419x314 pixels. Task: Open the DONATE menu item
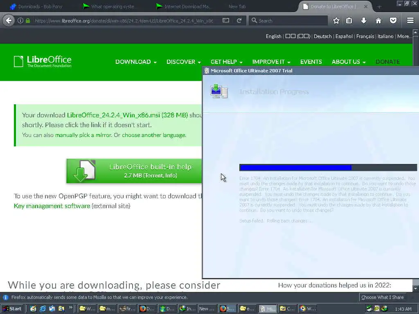click(387, 62)
